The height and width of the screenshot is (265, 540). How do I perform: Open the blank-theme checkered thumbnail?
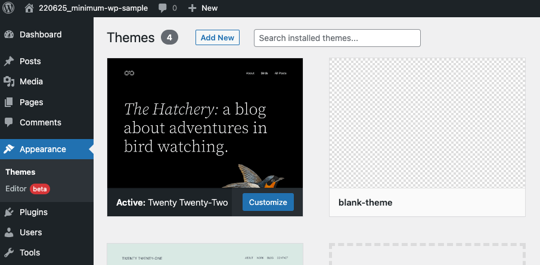pyautogui.click(x=427, y=123)
